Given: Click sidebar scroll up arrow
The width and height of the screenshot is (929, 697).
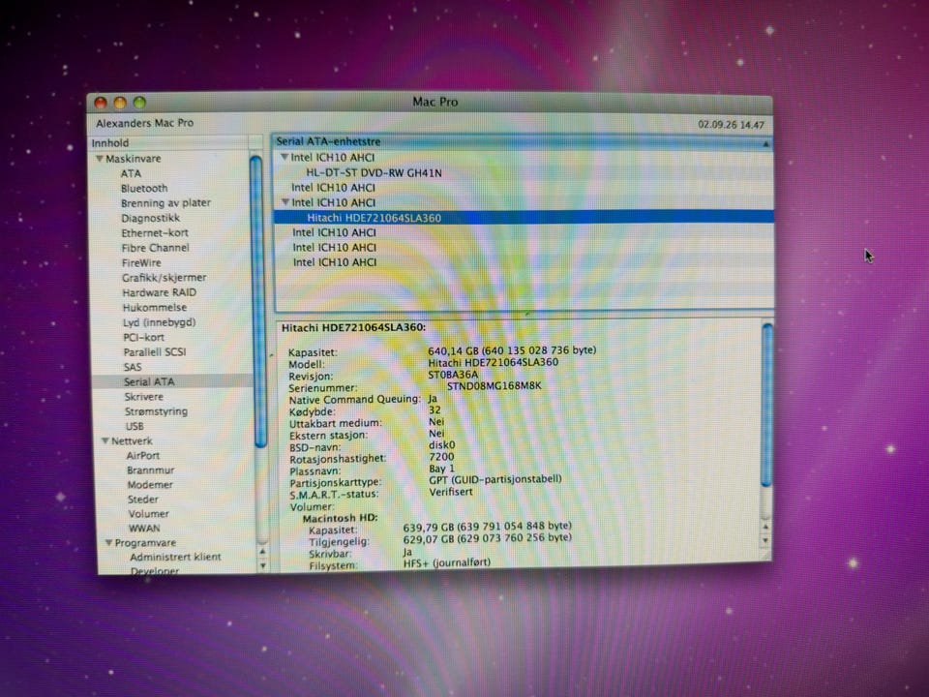Looking at the screenshot, I should (x=262, y=552).
